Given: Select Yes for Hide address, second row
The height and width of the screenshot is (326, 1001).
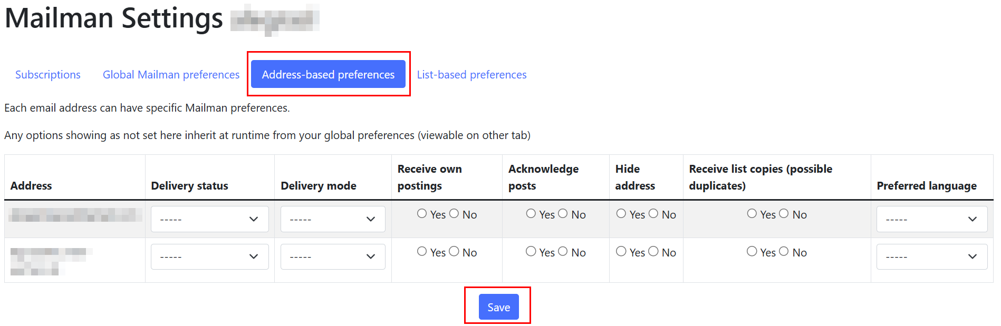Looking at the screenshot, I should point(621,251).
